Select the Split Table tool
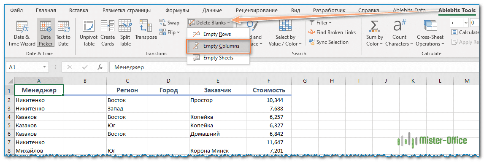Viewport: 484px width, 164px height. [125, 33]
